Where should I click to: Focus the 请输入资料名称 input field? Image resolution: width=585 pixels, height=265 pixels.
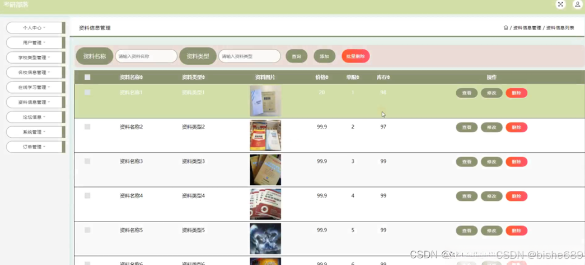pyautogui.click(x=146, y=56)
